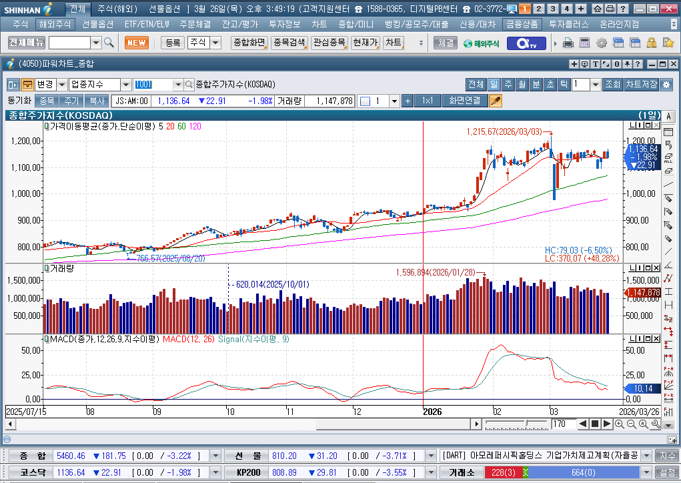Click the magnifier next to main menu search box

pyautogui.click(x=109, y=43)
